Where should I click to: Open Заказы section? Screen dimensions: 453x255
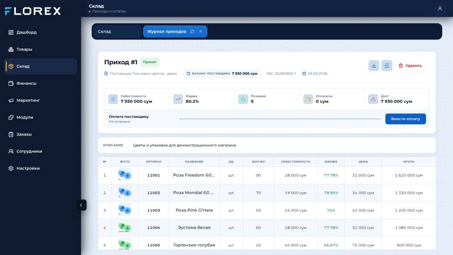(x=40, y=134)
